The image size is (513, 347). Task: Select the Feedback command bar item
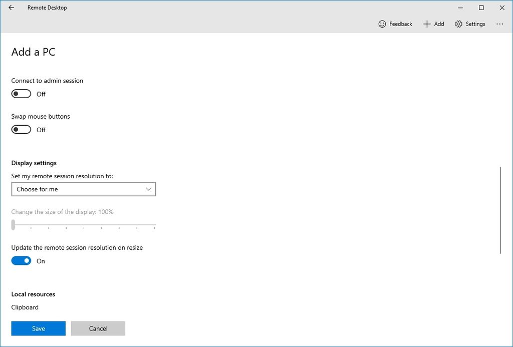click(395, 24)
